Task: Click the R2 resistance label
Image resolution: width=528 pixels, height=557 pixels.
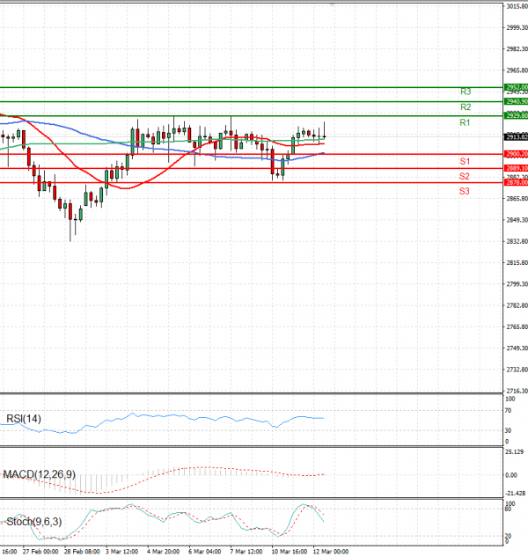Action: tap(466, 107)
